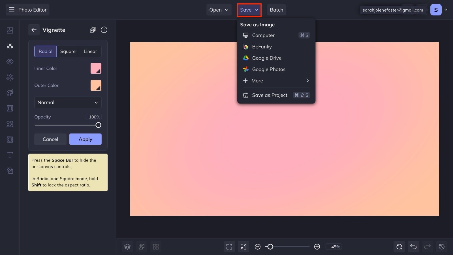The width and height of the screenshot is (453, 255).
Task: Open the Artsy palette tool
Action: pos(10,93)
